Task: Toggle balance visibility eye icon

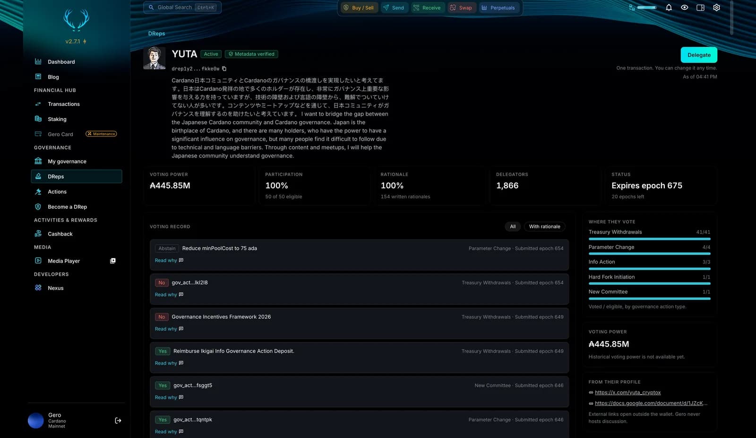Action: [685, 8]
